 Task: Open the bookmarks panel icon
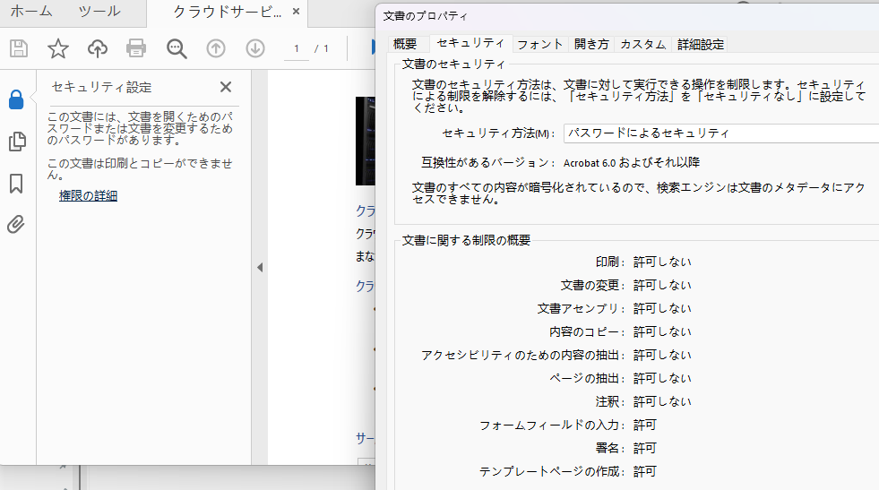pyautogui.click(x=16, y=184)
